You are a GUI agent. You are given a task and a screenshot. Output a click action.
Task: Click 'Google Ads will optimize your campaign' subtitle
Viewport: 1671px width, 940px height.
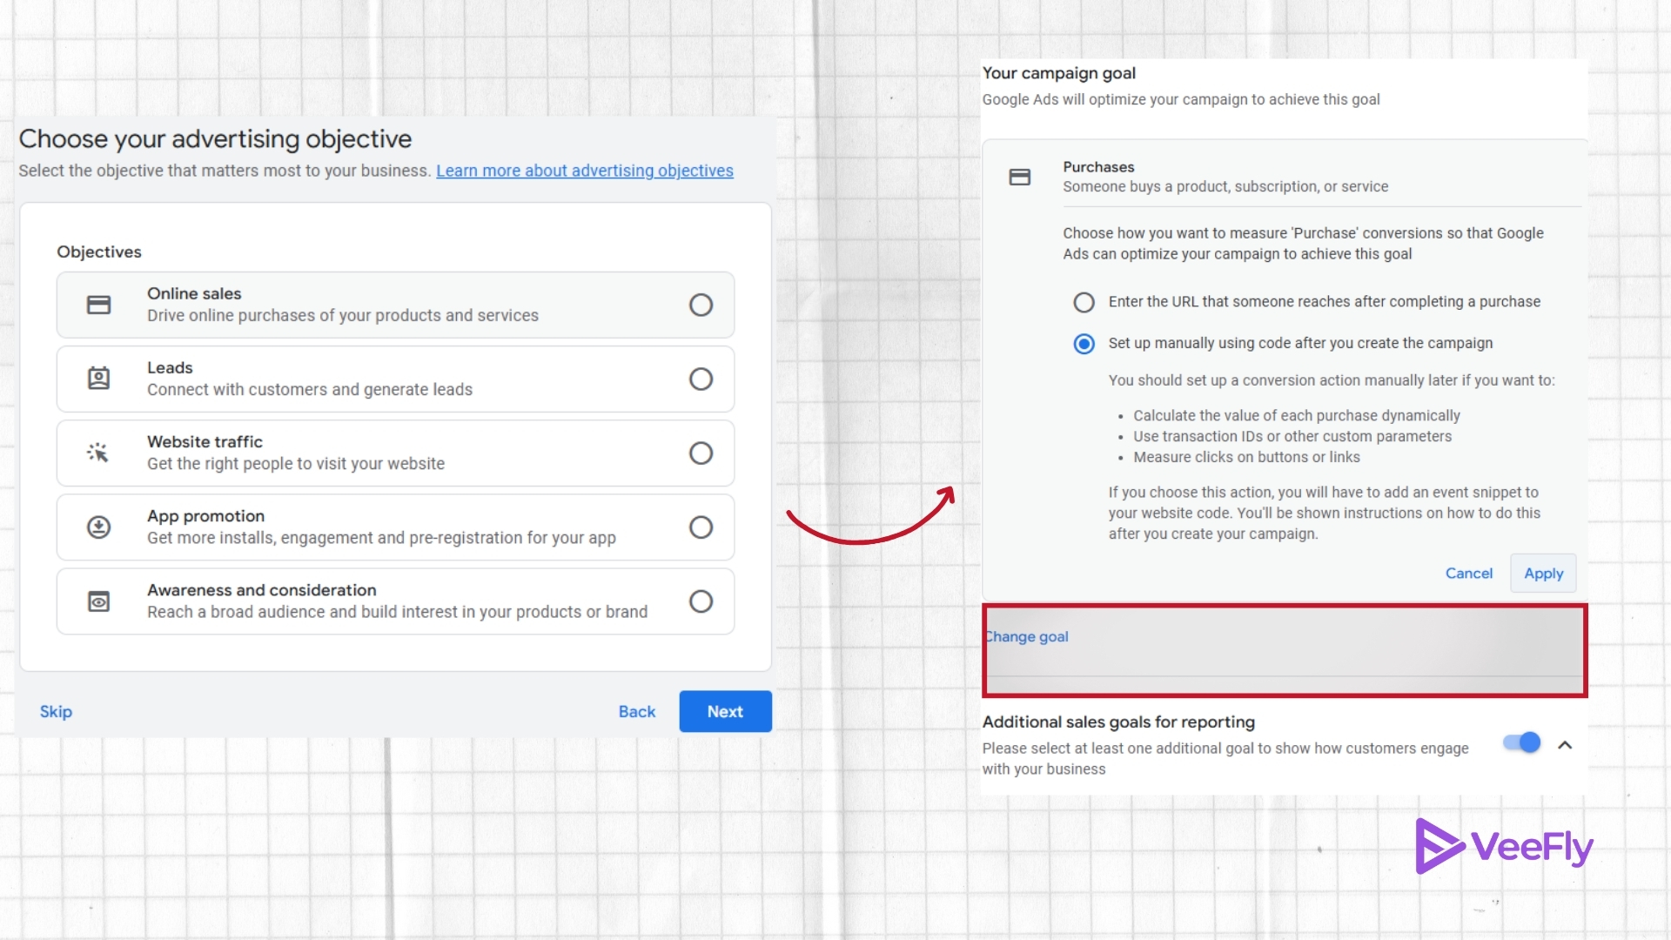(1181, 99)
